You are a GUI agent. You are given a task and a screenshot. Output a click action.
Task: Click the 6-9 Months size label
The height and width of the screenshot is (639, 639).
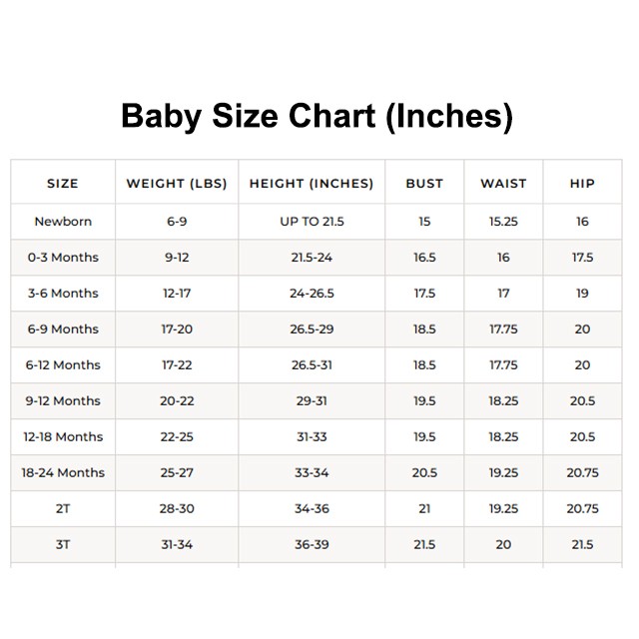pyautogui.click(x=63, y=328)
